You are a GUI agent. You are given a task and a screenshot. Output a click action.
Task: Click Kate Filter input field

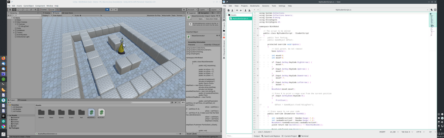pyautogui.click(x=239, y=136)
